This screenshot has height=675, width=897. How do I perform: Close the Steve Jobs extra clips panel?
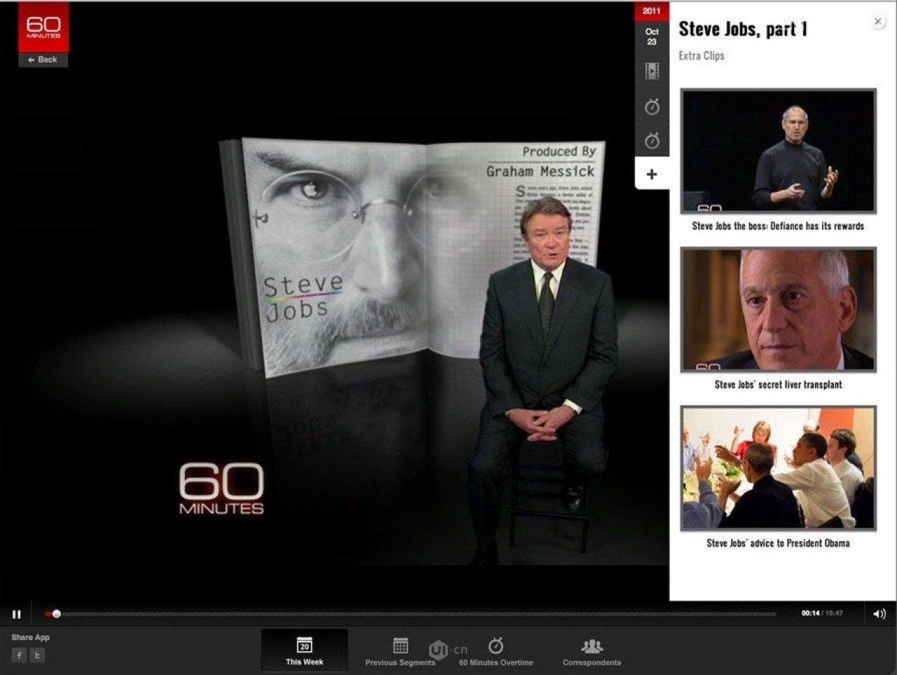[x=878, y=22]
